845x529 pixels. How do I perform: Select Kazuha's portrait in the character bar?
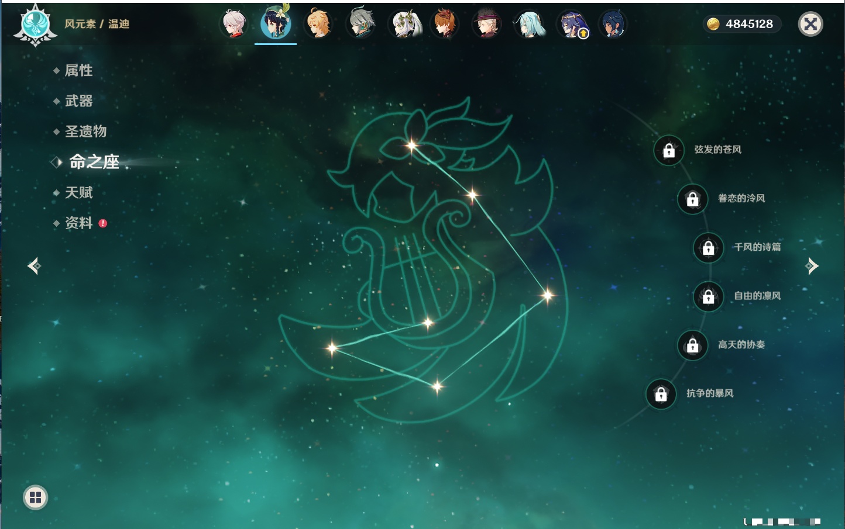pos(234,25)
